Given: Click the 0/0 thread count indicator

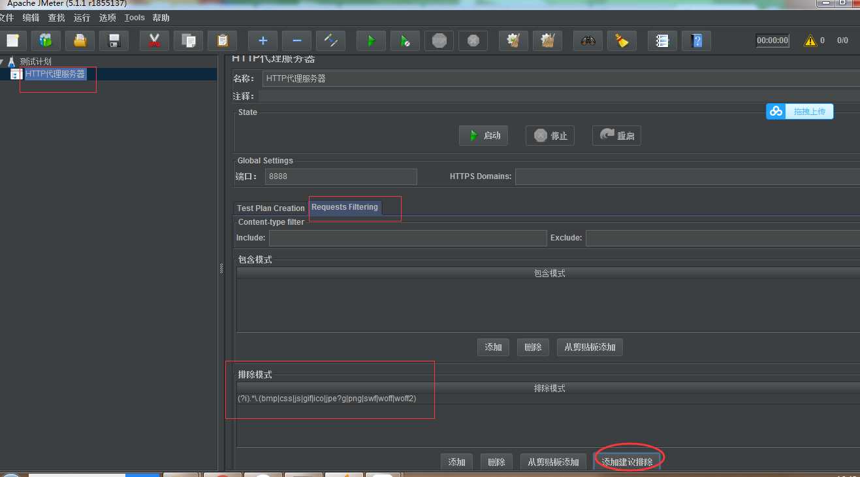Looking at the screenshot, I should [x=842, y=41].
